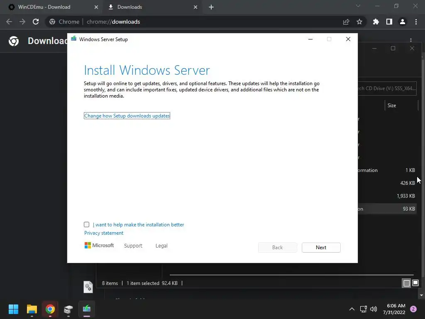Open a new Chrome tab
Image resolution: width=425 pixels, height=319 pixels.
211,7
